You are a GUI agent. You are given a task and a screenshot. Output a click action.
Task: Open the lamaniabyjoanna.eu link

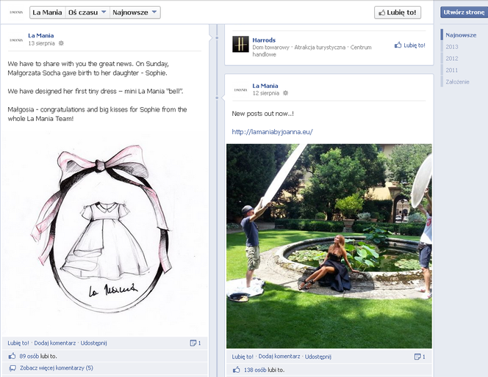coord(272,132)
